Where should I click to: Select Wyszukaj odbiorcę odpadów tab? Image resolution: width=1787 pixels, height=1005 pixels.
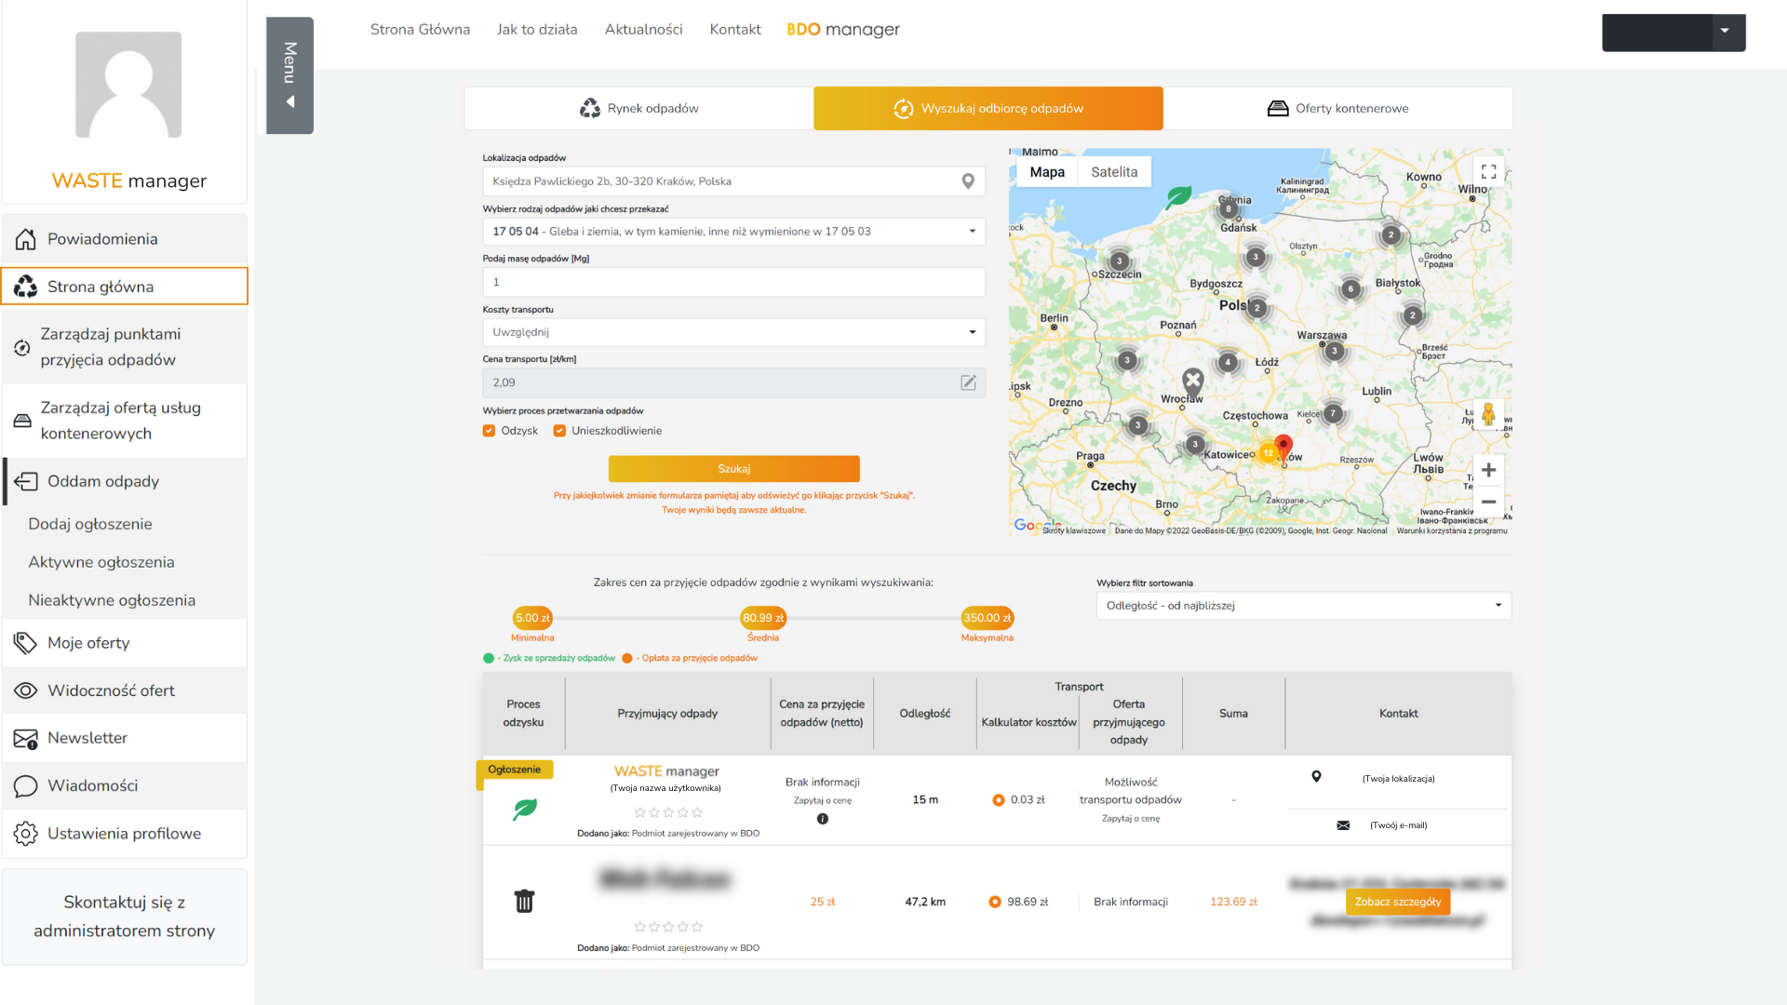pyautogui.click(x=988, y=109)
